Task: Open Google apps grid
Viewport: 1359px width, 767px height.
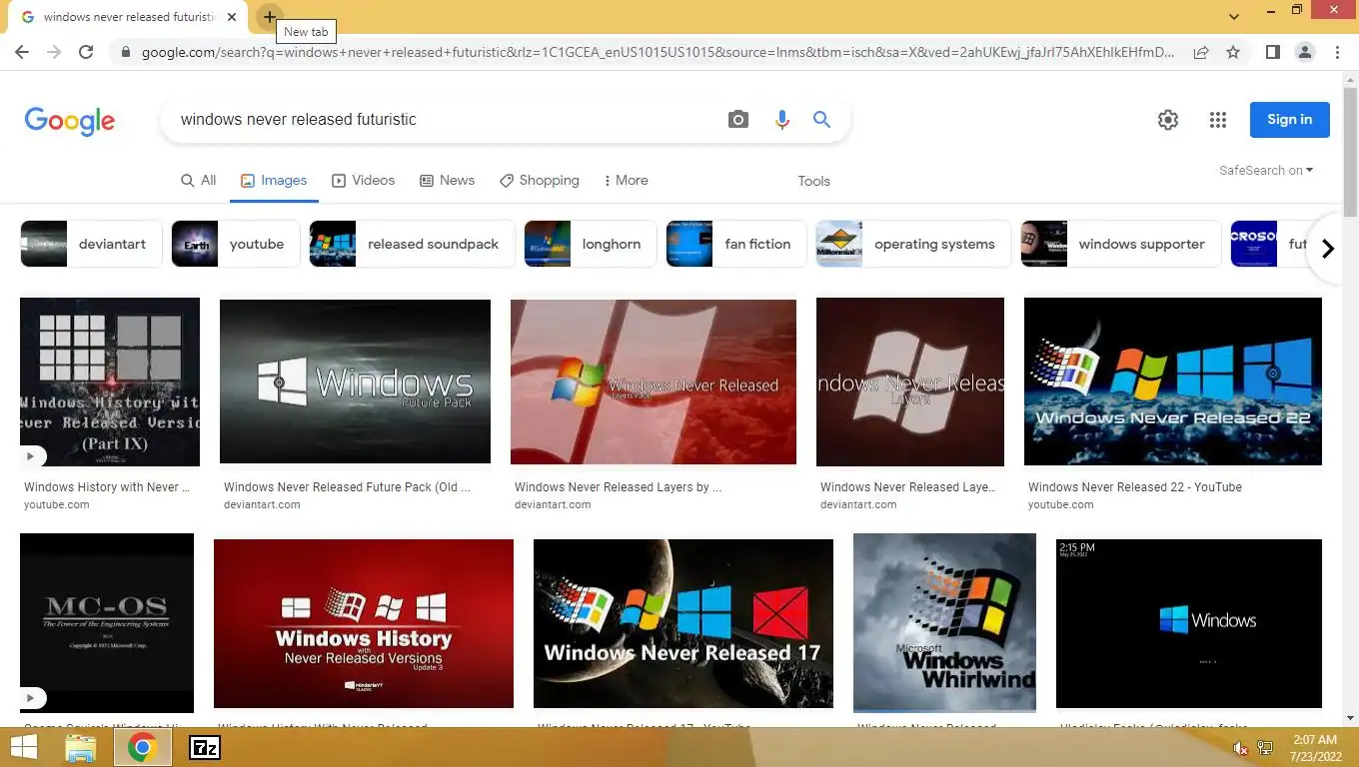Action: click(x=1217, y=120)
